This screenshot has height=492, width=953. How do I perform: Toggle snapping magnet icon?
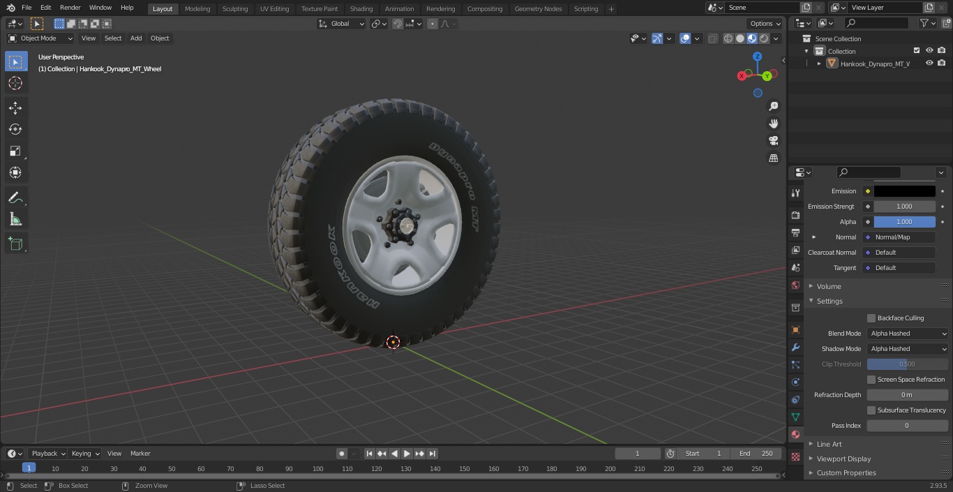point(398,24)
